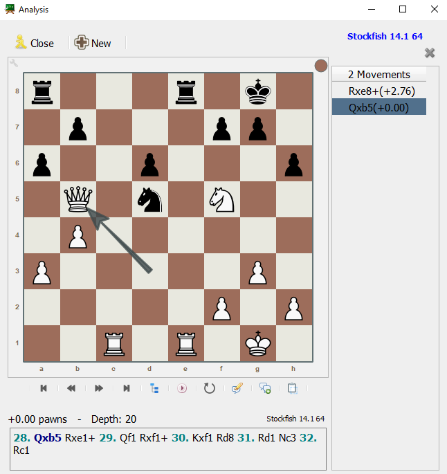This screenshot has height=474, width=447.
Task: Click the white pawn on b4
Action: [78, 237]
